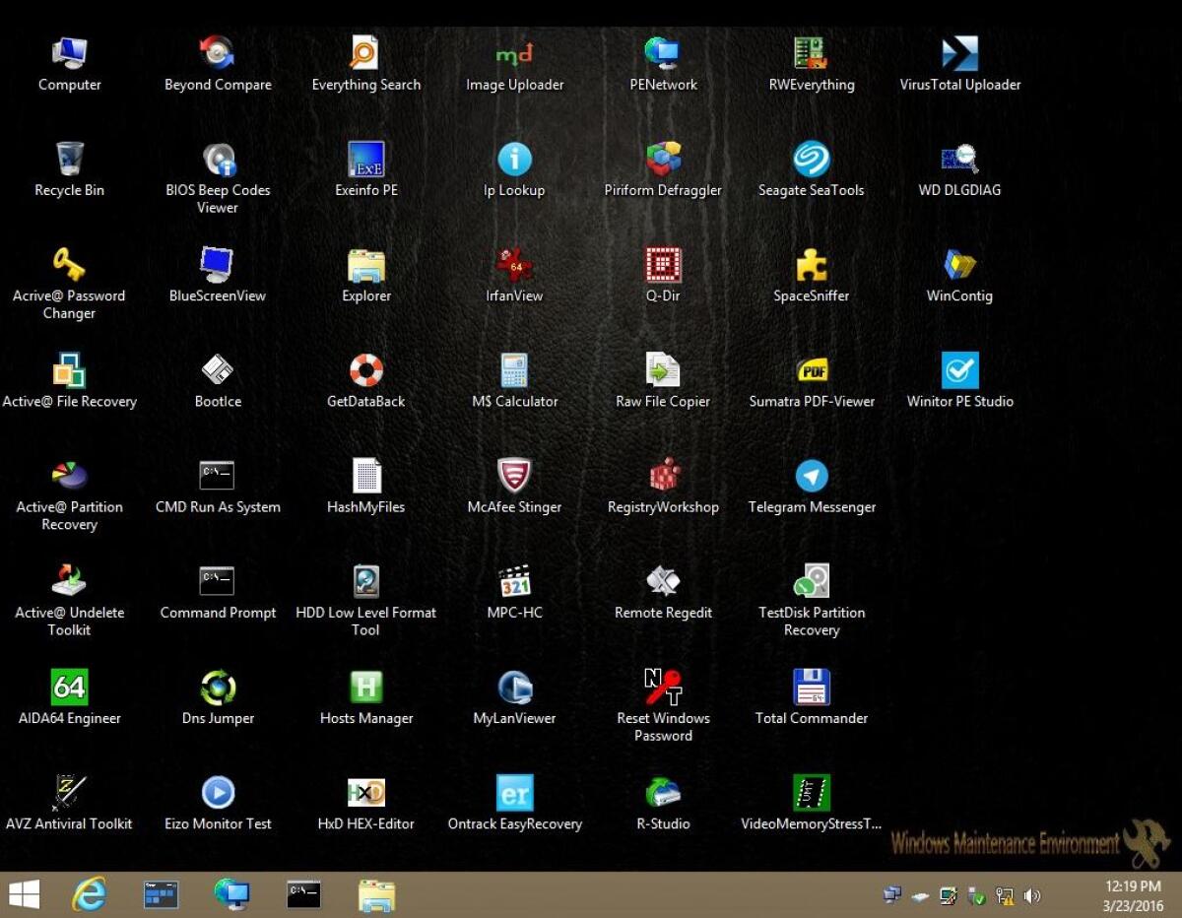Viewport: 1182px width, 918px height.
Task: Run TestDisk Partition Recovery
Action: tap(811, 579)
